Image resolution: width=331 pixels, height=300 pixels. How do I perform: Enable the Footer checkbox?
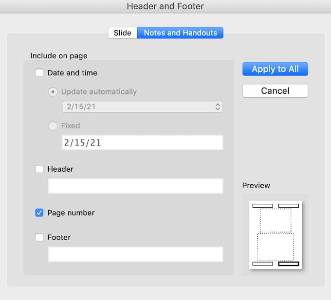[x=39, y=237]
